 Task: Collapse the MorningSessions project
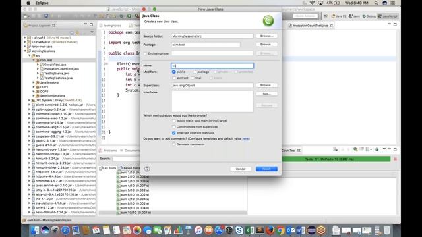(25, 51)
